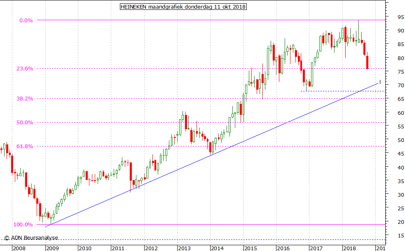
Task: Click the 85 price label on price axis
Action: [x=401, y=44]
